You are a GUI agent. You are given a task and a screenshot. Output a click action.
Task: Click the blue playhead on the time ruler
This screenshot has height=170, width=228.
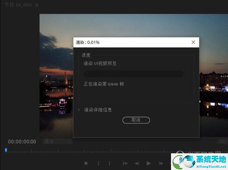pos(6,150)
